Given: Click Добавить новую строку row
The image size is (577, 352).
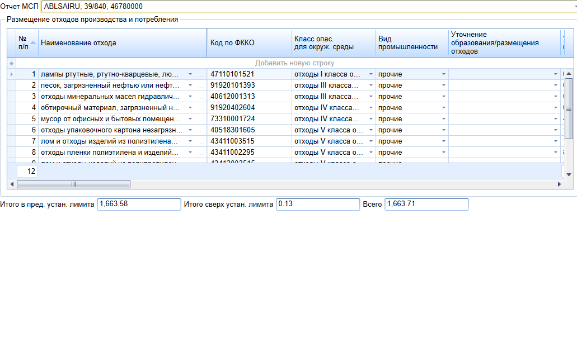Looking at the screenshot, I should coord(294,63).
